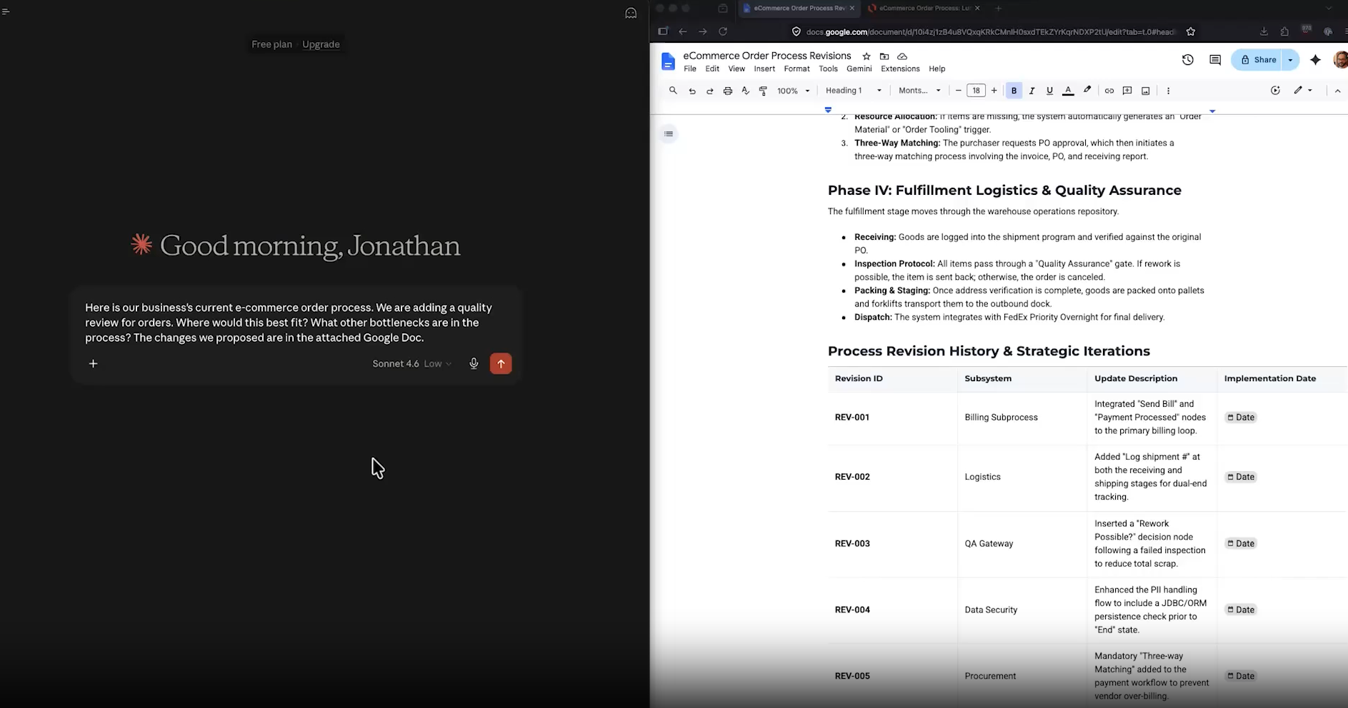Open the Extensions menu
The width and height of the screenshot is (1348, 708).
click(x=900, y=69)
